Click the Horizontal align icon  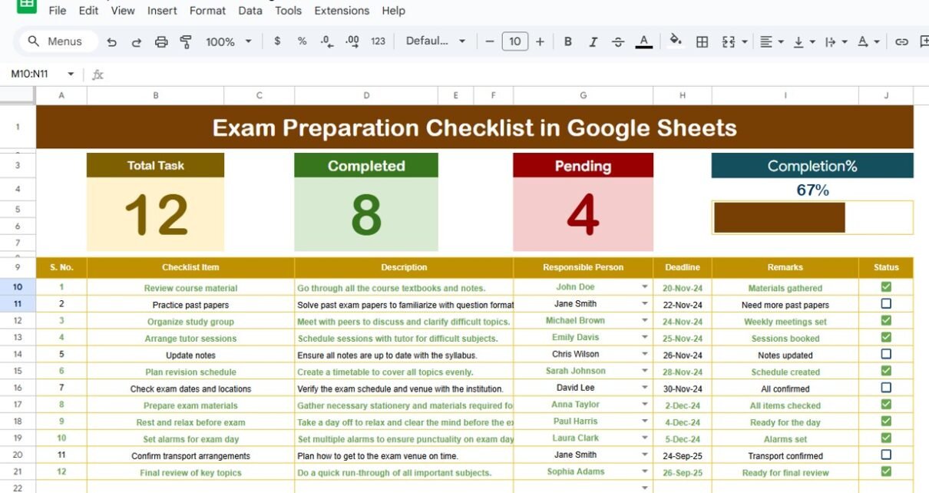pyautogui.click(x=765, y=41)
